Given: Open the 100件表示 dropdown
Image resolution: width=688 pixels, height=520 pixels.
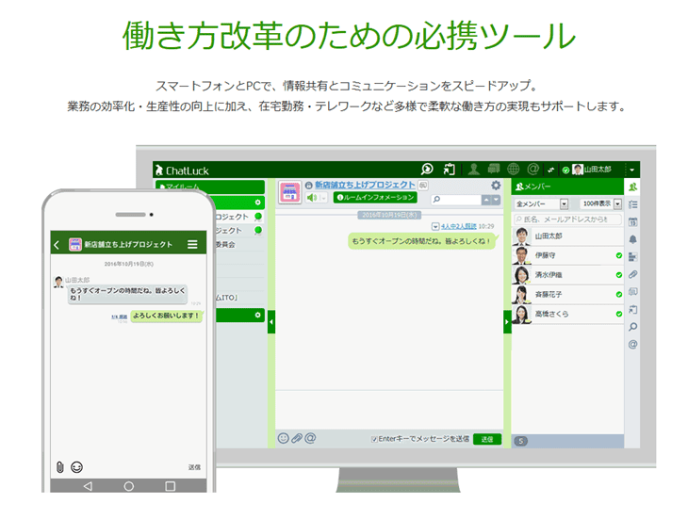Looking at the screenshot, I should pos(601,203).
